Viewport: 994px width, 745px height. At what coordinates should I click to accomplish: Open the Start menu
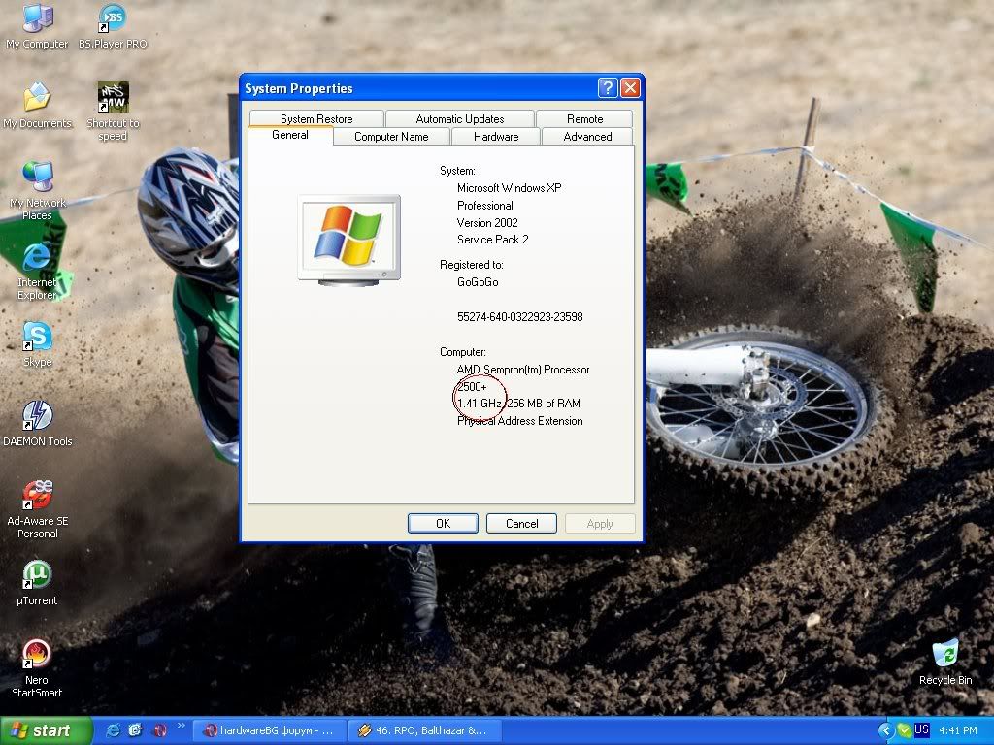[46, 730]
